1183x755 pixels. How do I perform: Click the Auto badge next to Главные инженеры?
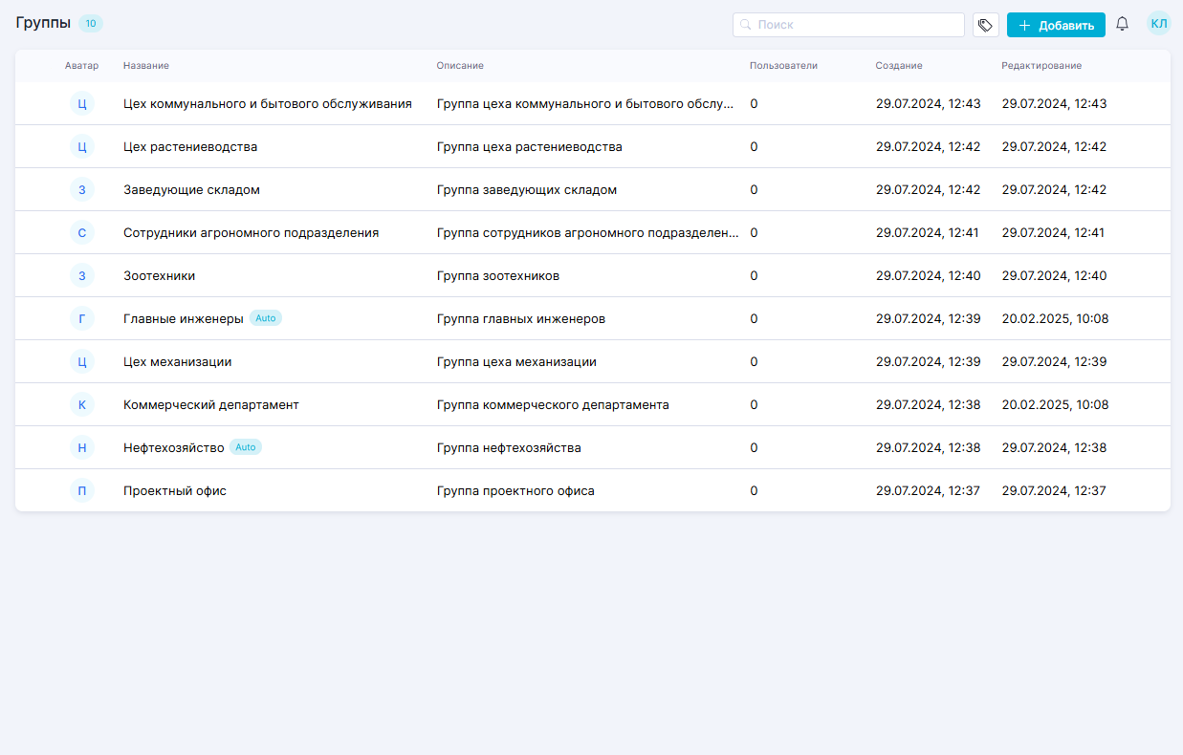266,319
